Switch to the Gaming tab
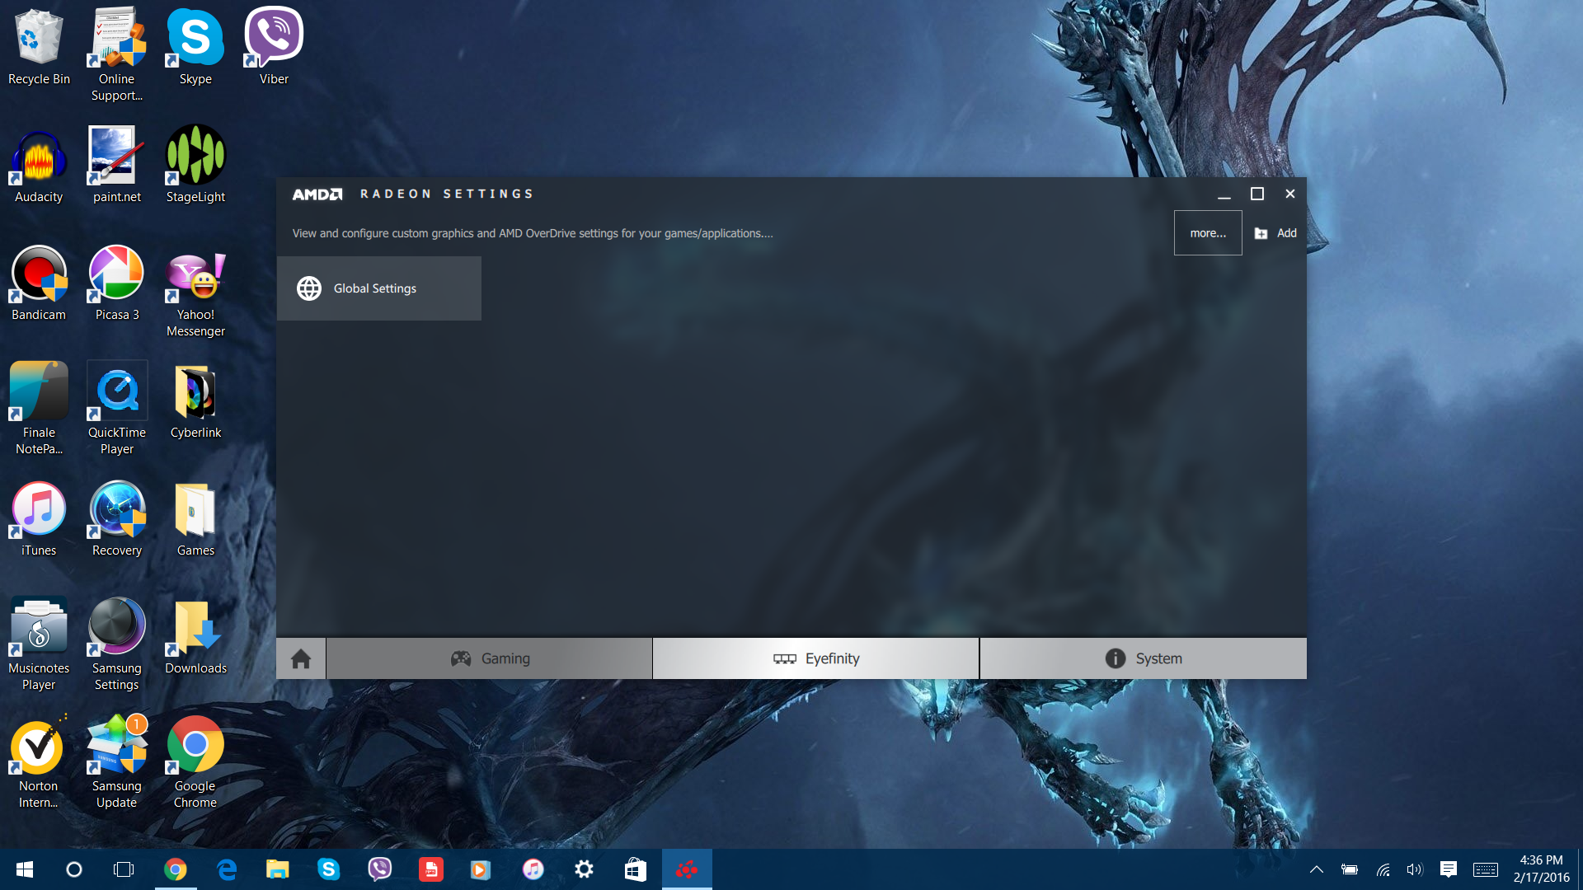 coord(490,658)
